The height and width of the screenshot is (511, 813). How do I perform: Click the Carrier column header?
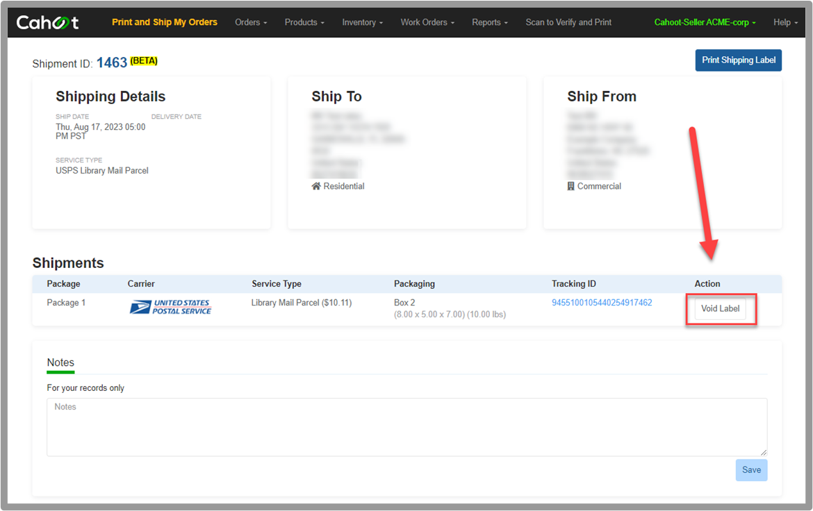[x=141, y=284]
